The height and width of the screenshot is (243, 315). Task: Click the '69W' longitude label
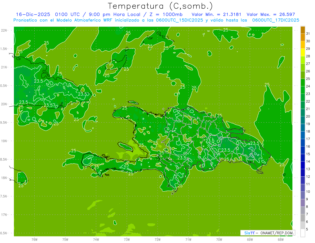[x=250, y=239]
